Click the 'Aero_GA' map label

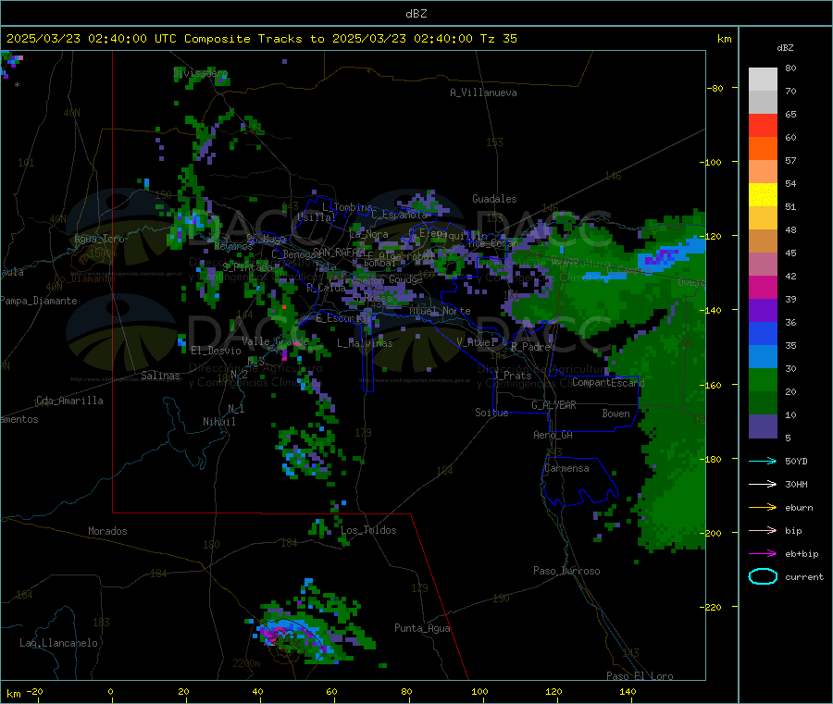click(553, 435)
